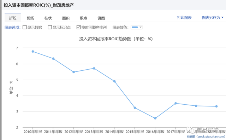Click the 2011年年报 axis label
This screenshot has width=226, height=140.
pyautogui.click(x=53, y=132)
